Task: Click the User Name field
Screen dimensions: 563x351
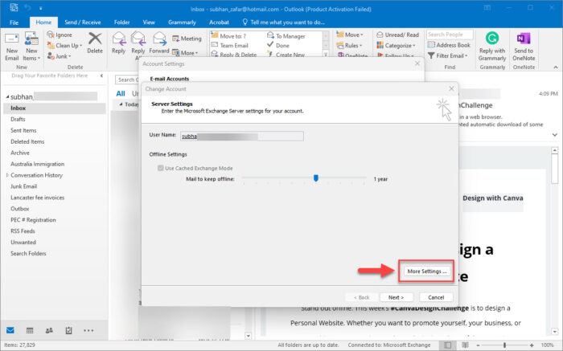Action: coord(241,136)
